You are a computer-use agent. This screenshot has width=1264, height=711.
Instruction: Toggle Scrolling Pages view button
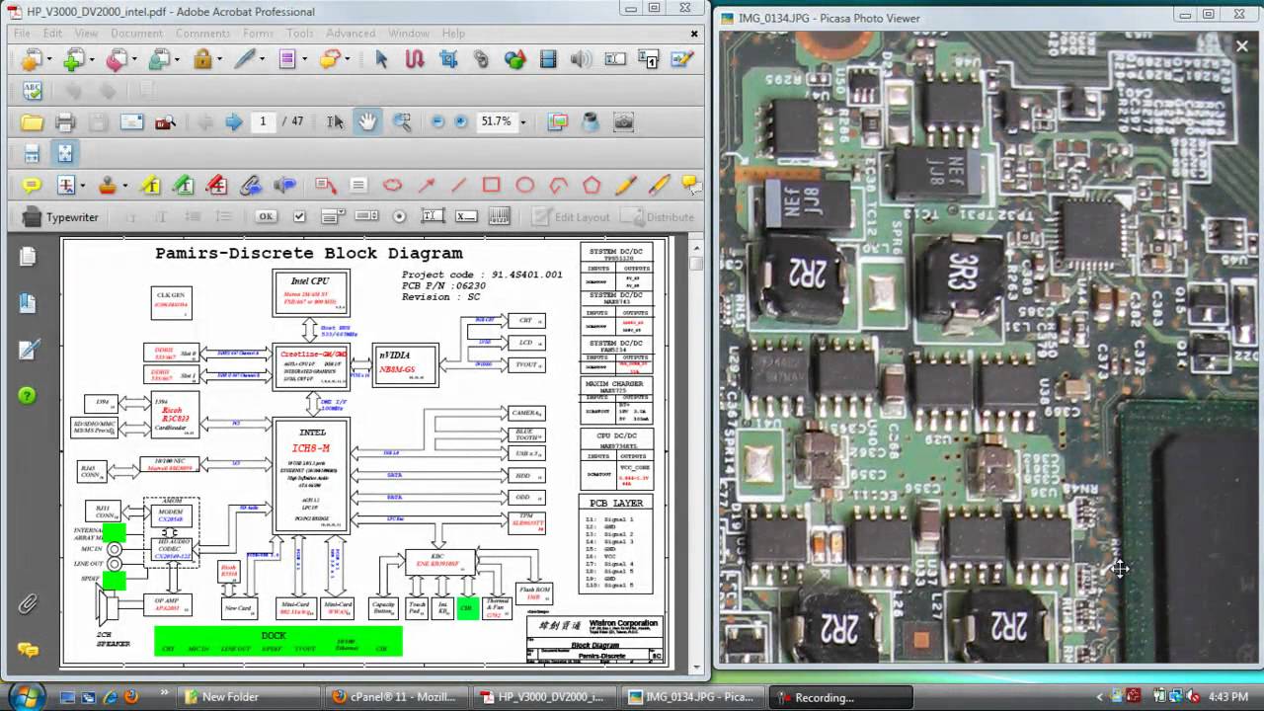coord(32,153)
